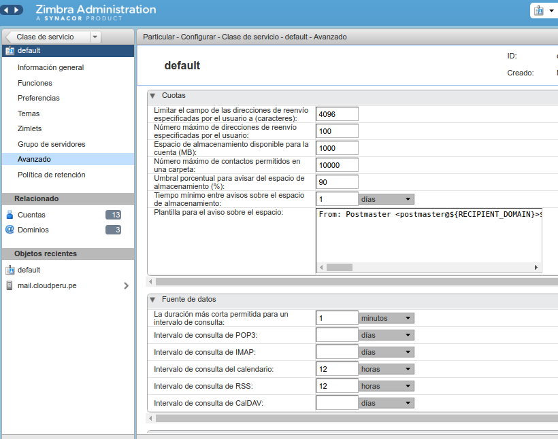Open Política de retención section
558x439 pixels.
click(51, 175)
